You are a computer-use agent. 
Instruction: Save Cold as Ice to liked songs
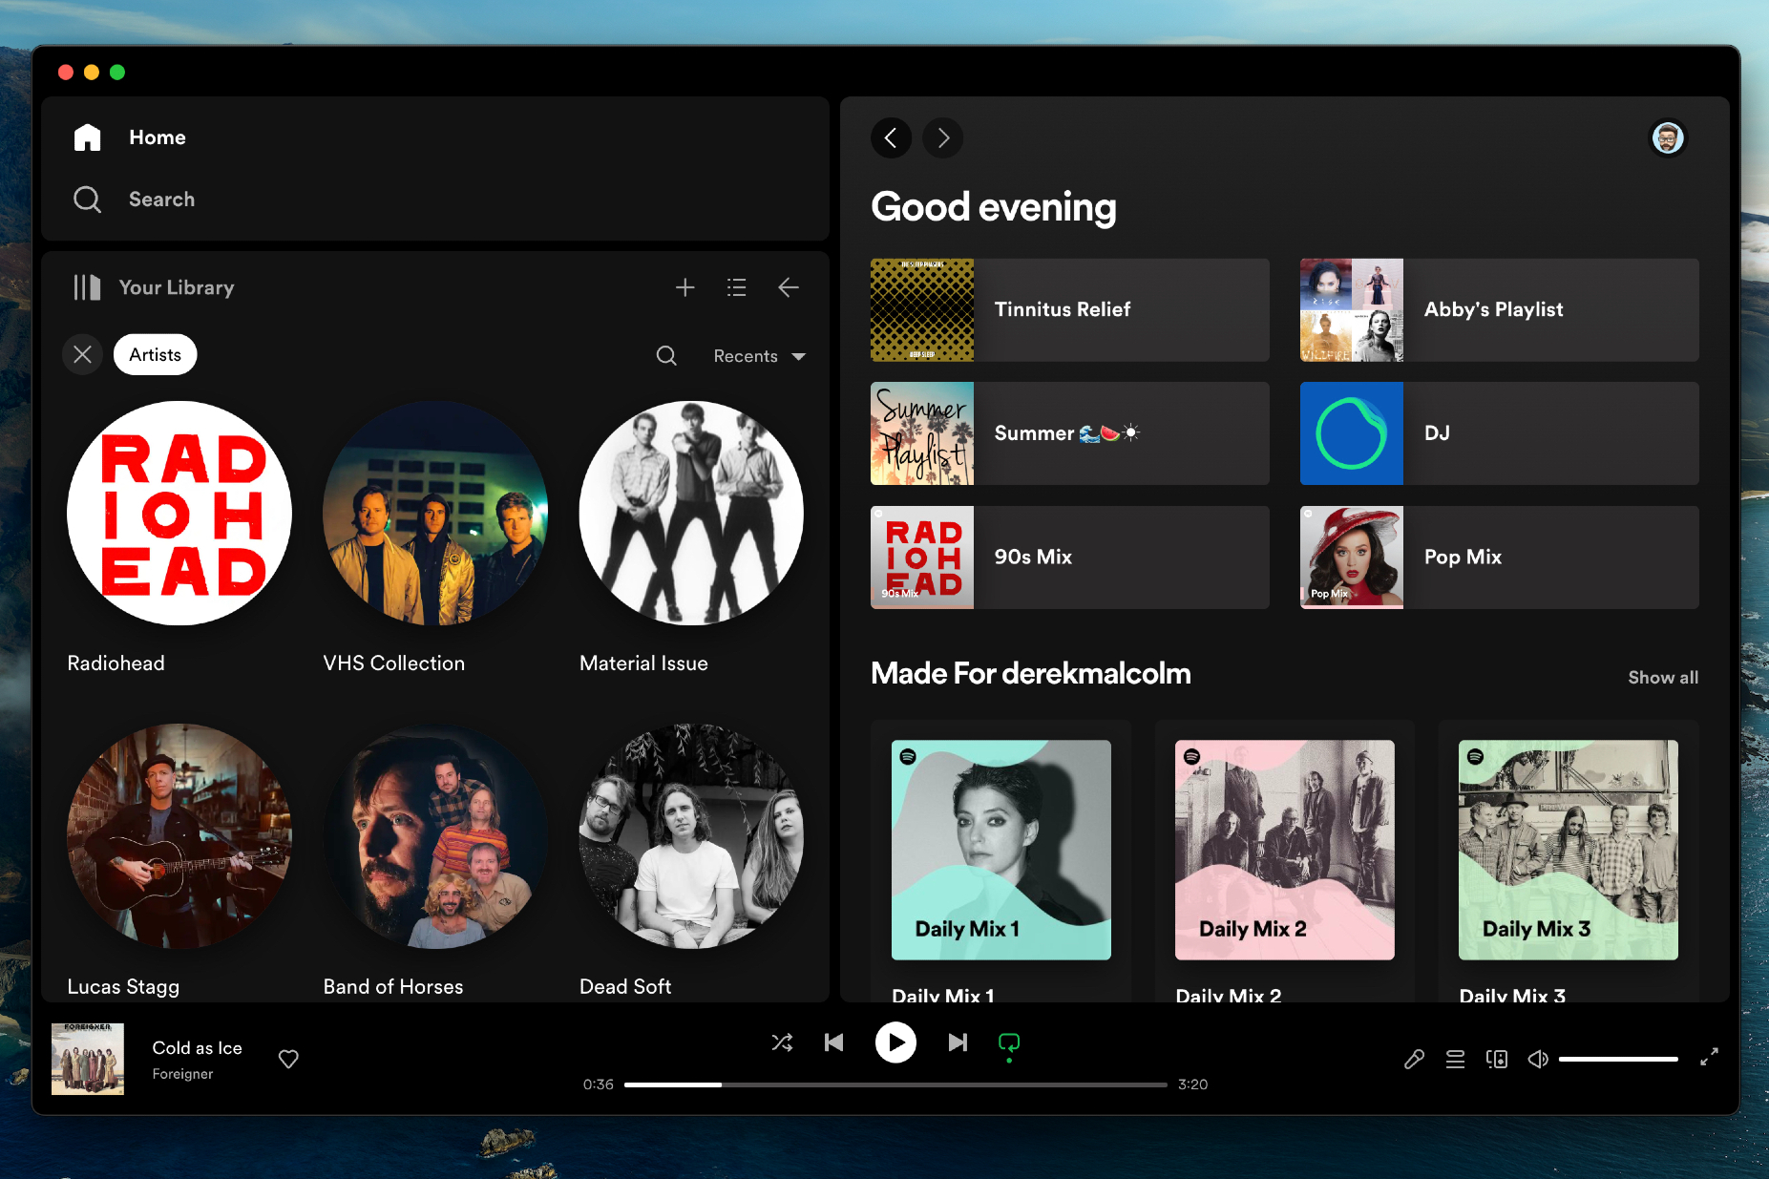[288, 1059]
